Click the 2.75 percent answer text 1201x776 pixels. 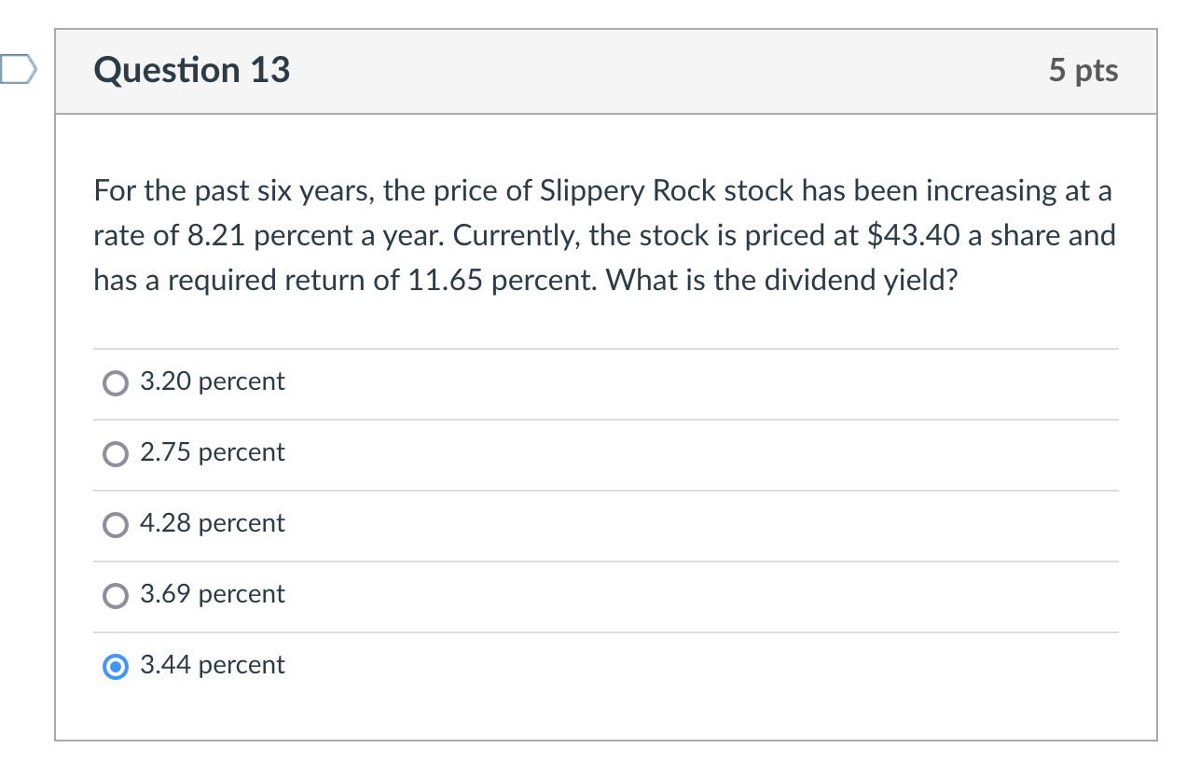(212, 452)
